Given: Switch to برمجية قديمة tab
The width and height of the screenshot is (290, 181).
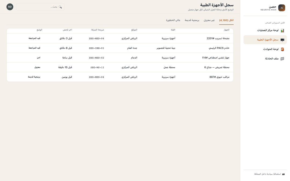Looking at the screenshot, I should 192,20.
